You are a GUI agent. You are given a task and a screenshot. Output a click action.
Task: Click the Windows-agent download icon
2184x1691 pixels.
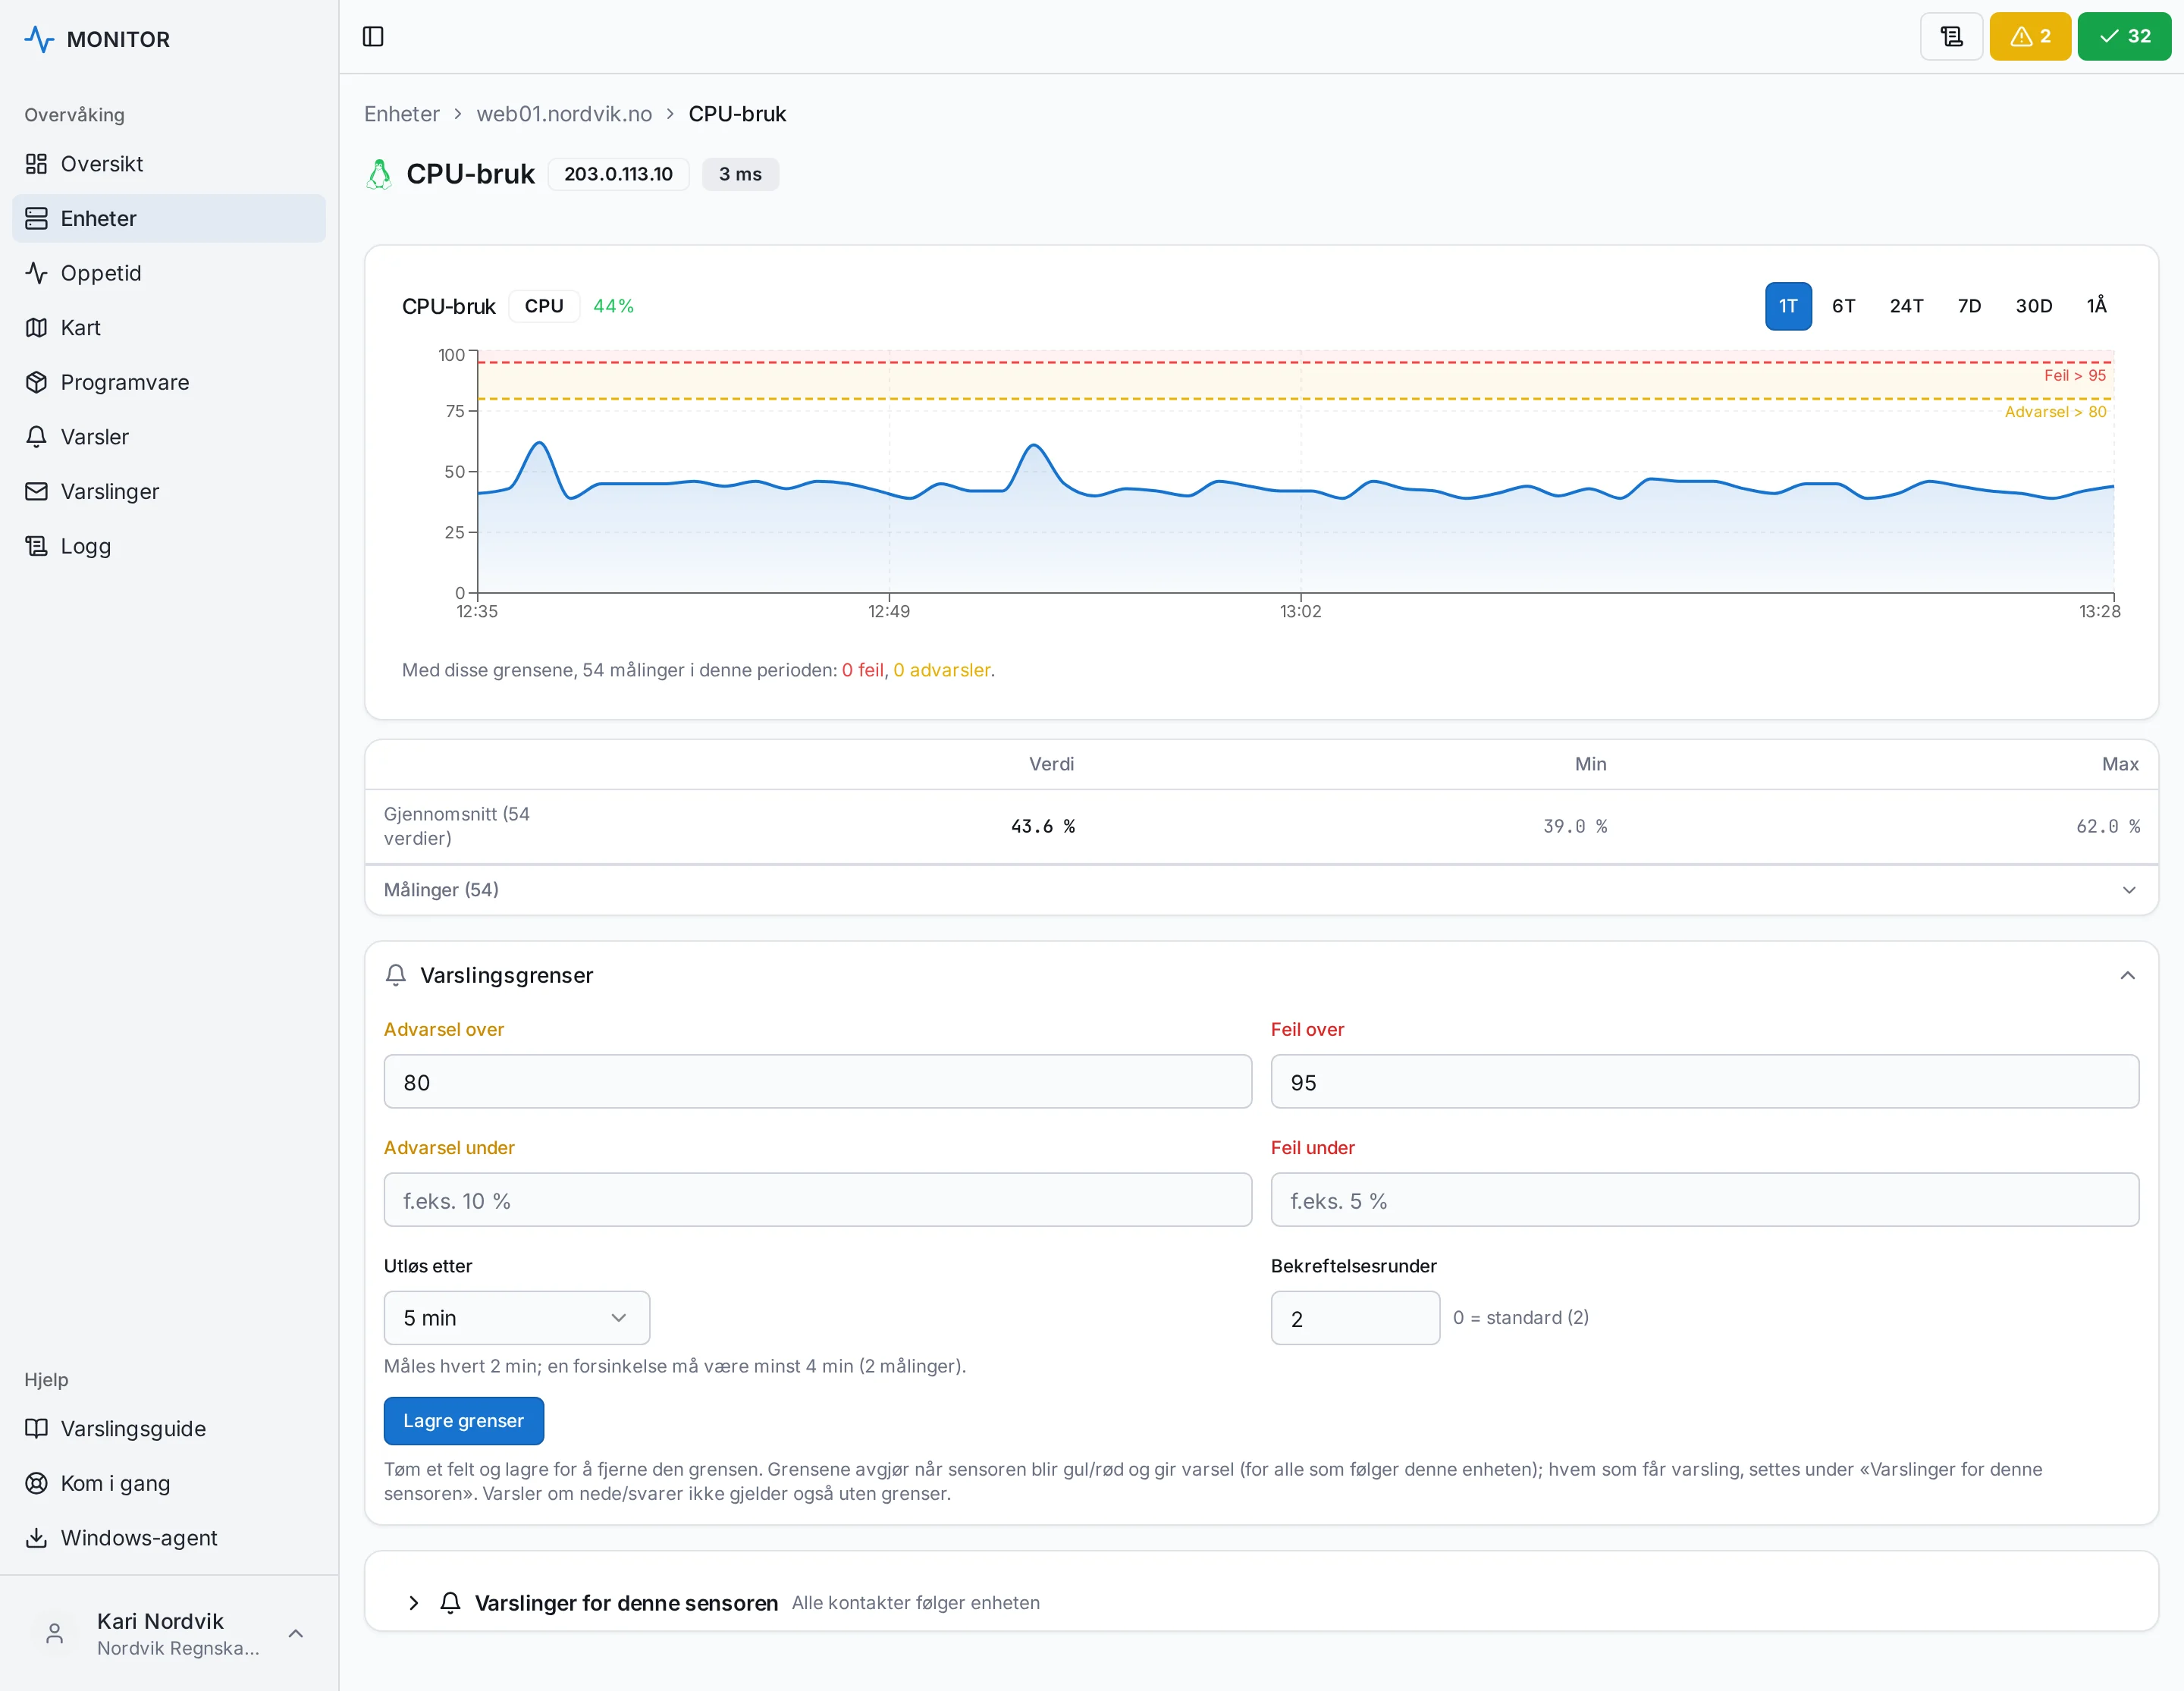(x=37, y=1537)
